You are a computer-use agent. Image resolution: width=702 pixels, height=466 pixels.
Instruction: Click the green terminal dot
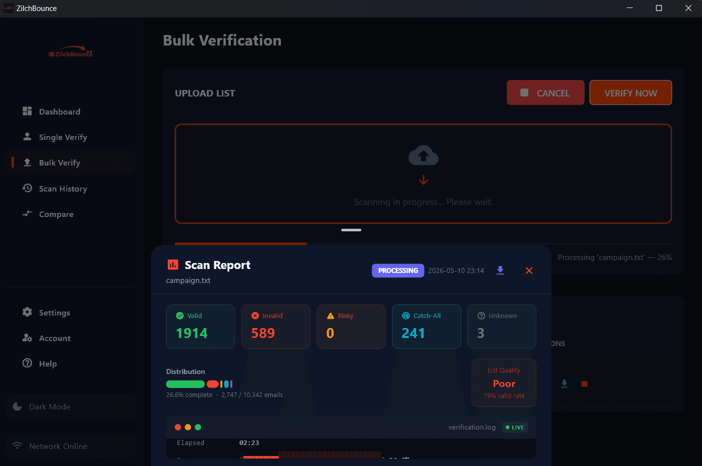[x=198, y=427]
